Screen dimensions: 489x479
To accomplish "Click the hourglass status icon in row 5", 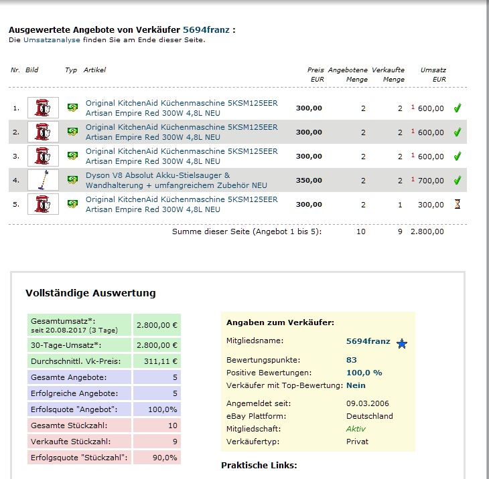I will 458,204.
